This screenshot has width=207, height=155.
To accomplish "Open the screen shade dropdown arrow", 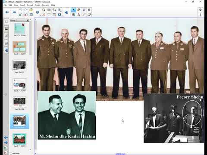I will pos(40,15).
